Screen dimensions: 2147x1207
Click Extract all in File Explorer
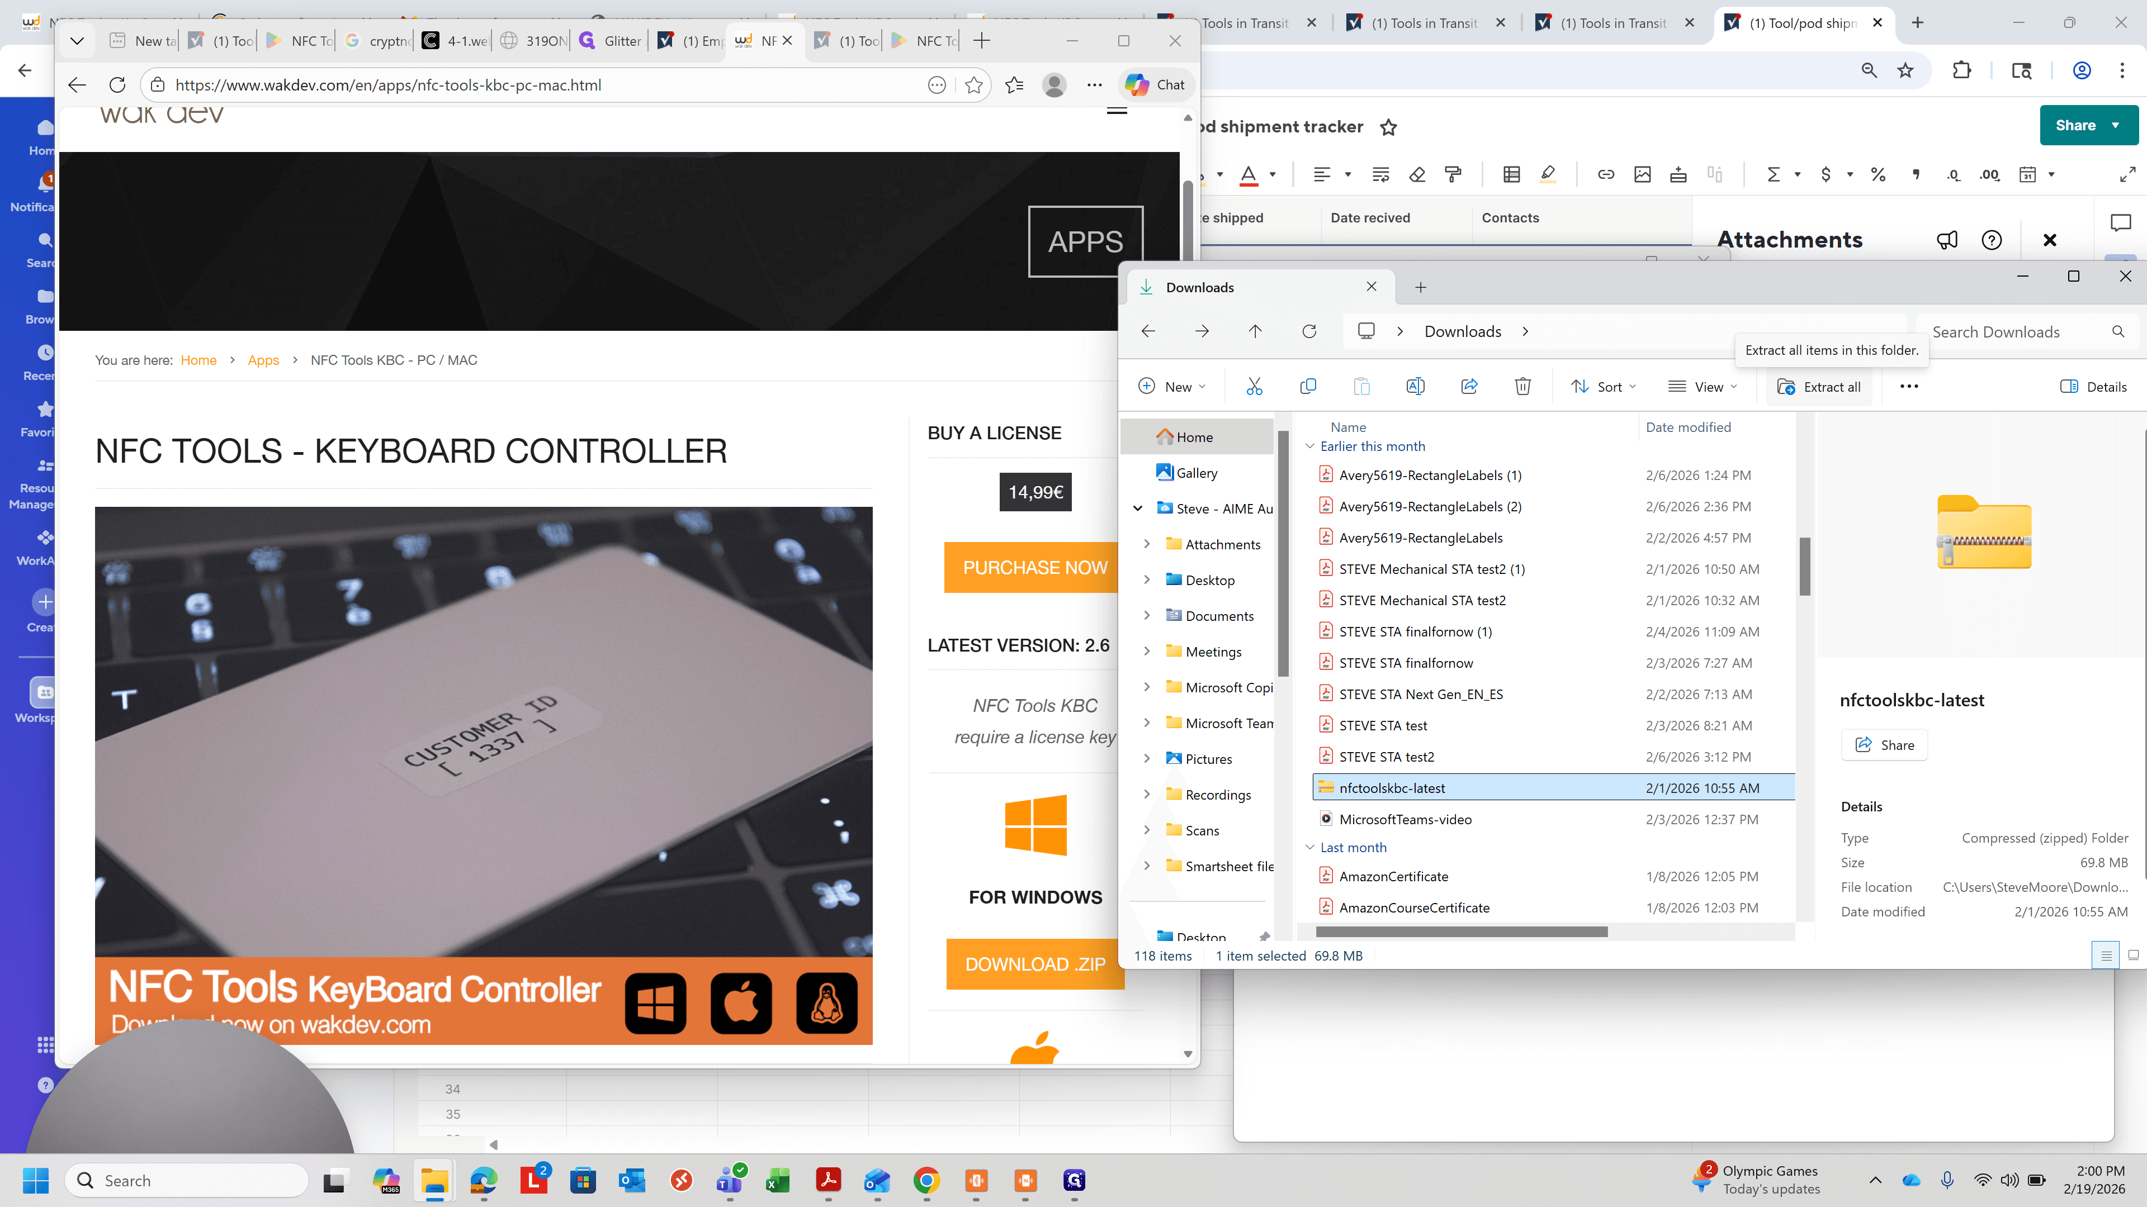1819,387
